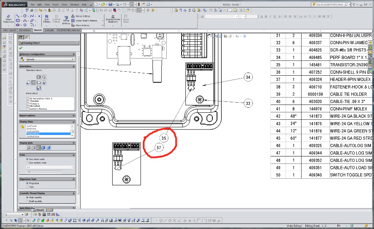Image resolution: width=374 pixels, height=229 pixels.
Task: Open Display/Delete Relations
Action: point(113,19)
